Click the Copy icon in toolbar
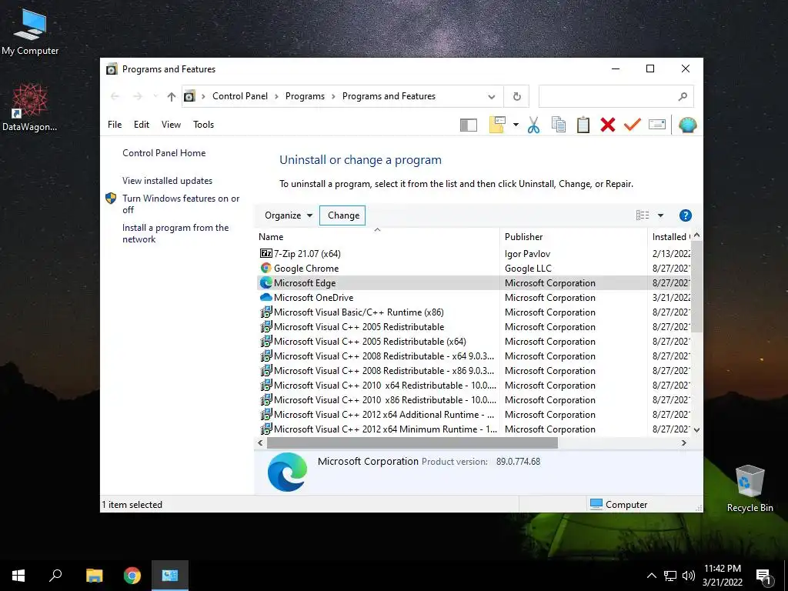The image size is (788, 591). point(559,125)
